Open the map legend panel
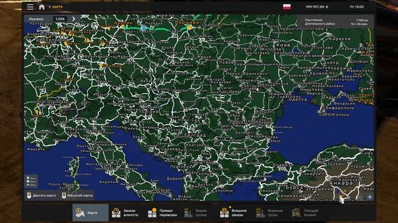Screen dimensions: 398x223 point(31,181)
